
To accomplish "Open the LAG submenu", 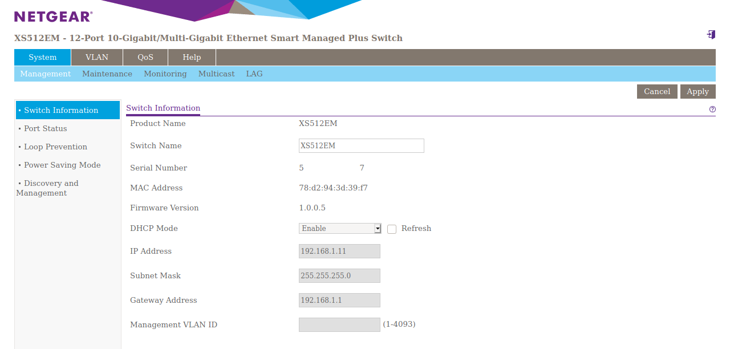I will [x=254, y=74].
